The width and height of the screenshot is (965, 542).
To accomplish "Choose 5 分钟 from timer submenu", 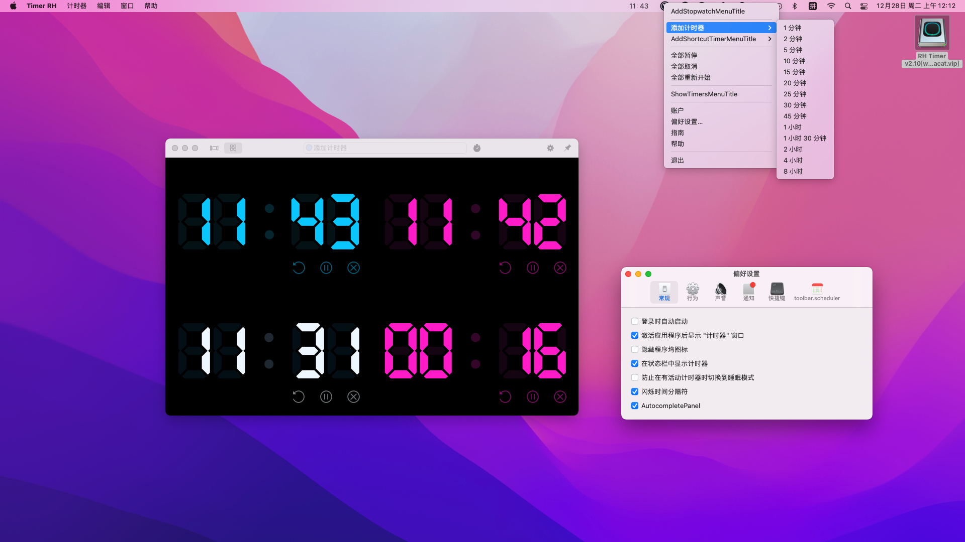I will pos(805,50).
